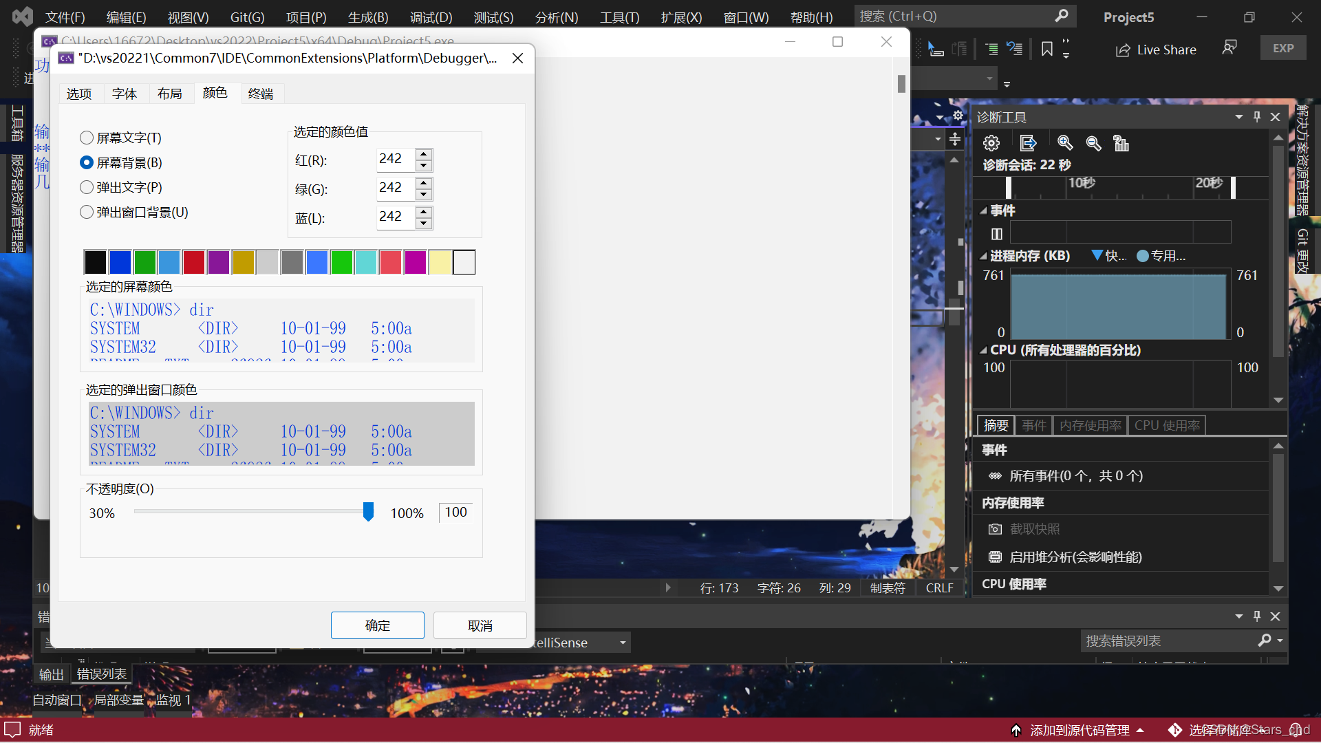Viewport: 1321px width, 743px height.
Task: Click the bookmark toolbar icon
Action: tap(1046, 49)
